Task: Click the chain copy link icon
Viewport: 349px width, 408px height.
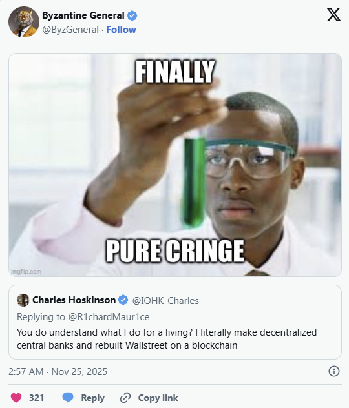Action: (x=125, y=398)
